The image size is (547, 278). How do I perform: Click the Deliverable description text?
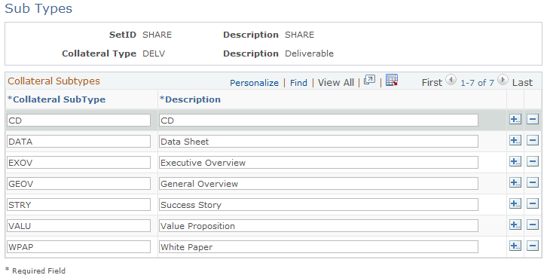point(309,53)
